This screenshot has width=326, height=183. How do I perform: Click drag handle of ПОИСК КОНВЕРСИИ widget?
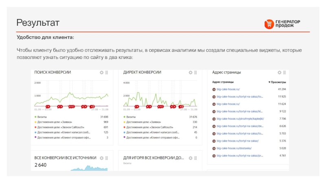point(107,72)
